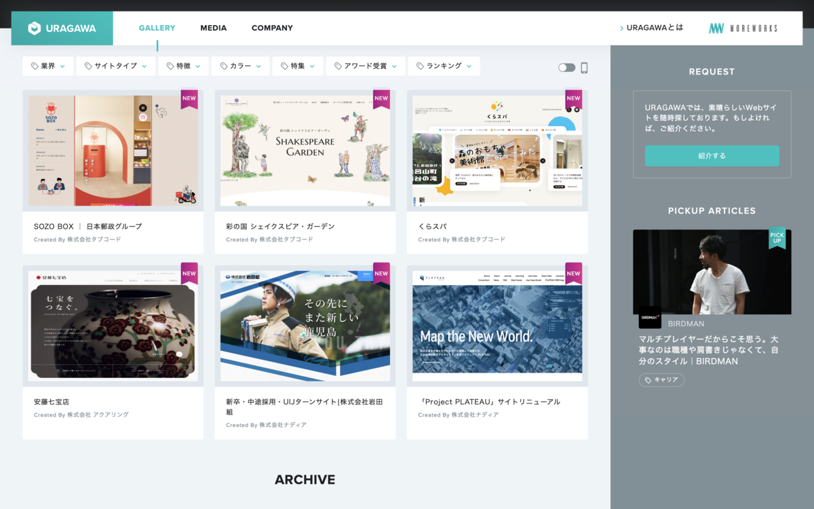This screenshot has width=814, height=509.
Task: Click the ARCHIVE heading
Action: pyautogui.click(x=305, y=480)
